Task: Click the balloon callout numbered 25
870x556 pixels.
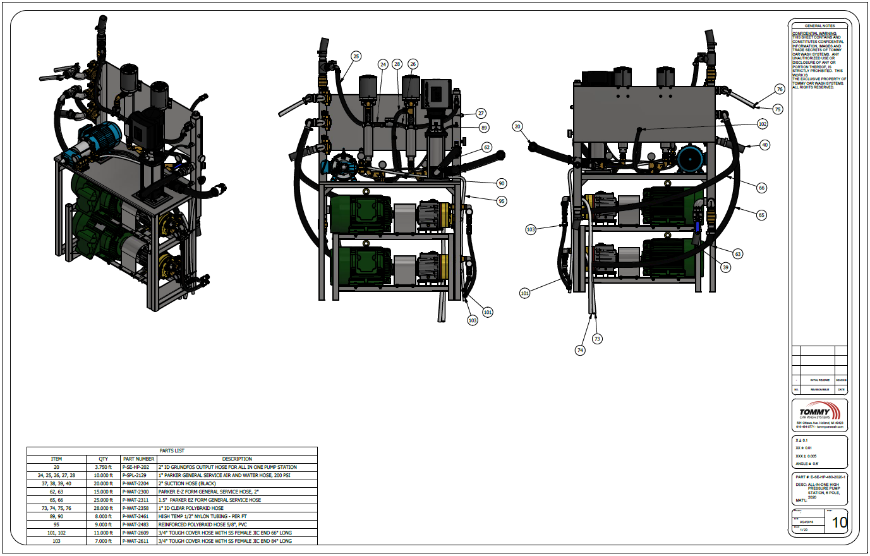Action: [356, 56]
